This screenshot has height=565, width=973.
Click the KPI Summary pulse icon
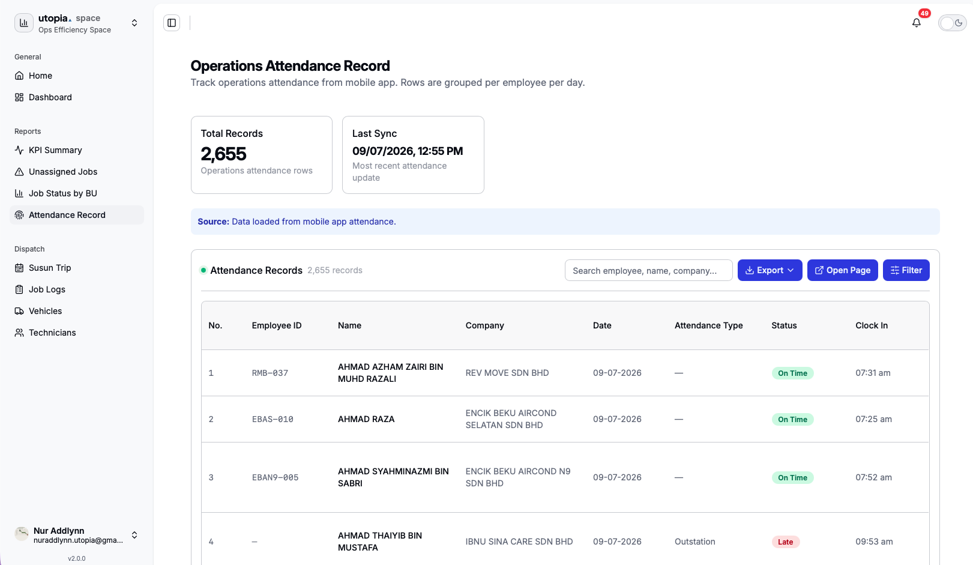pos(19,150)
